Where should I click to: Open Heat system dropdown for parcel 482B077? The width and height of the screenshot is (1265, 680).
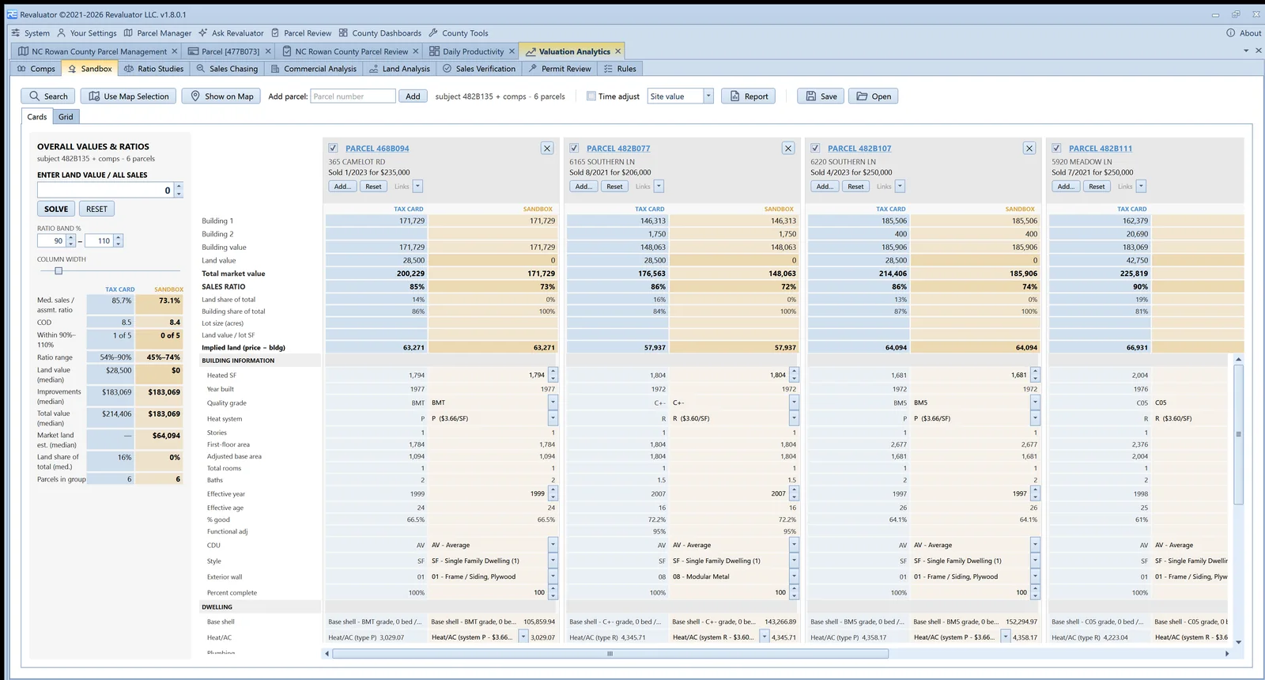tap(794, 418)
